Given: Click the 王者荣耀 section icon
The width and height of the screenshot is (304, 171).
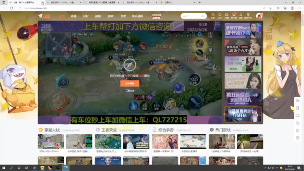Looking at the screenshot, I should tap(98, 130).
